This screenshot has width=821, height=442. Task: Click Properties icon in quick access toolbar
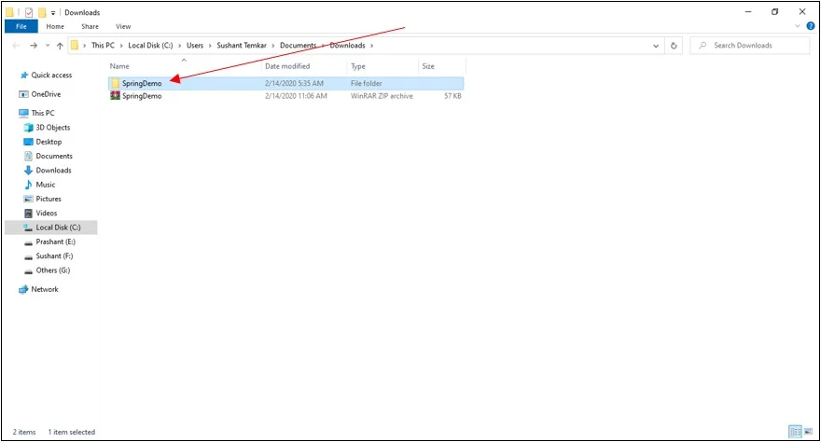point(29,12)
